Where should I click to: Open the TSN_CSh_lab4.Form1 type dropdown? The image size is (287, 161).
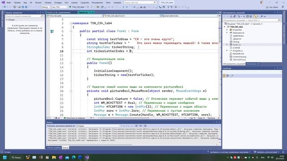pyautogui.click(x=132, y=16)
